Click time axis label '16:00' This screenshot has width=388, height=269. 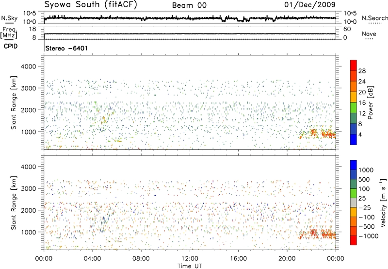(238, 259)
